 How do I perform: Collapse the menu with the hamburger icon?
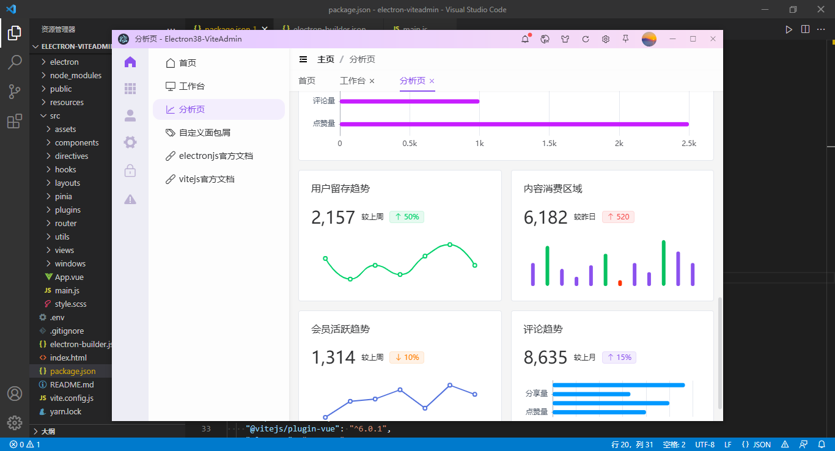click(x=303, y=59)
